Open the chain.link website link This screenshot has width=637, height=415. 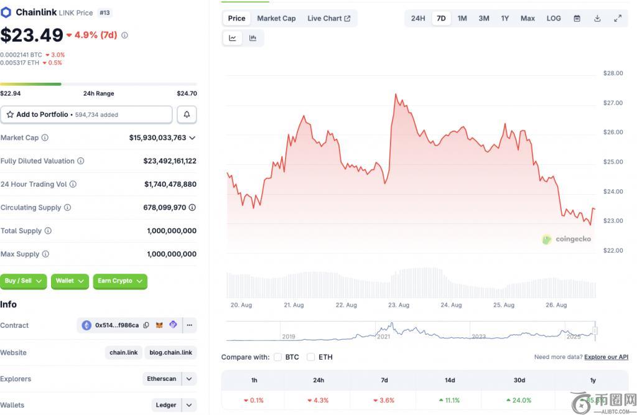[x=124, y=353]
